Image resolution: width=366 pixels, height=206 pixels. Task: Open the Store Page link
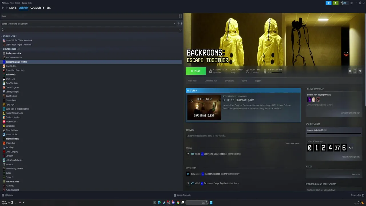(192, 81)
